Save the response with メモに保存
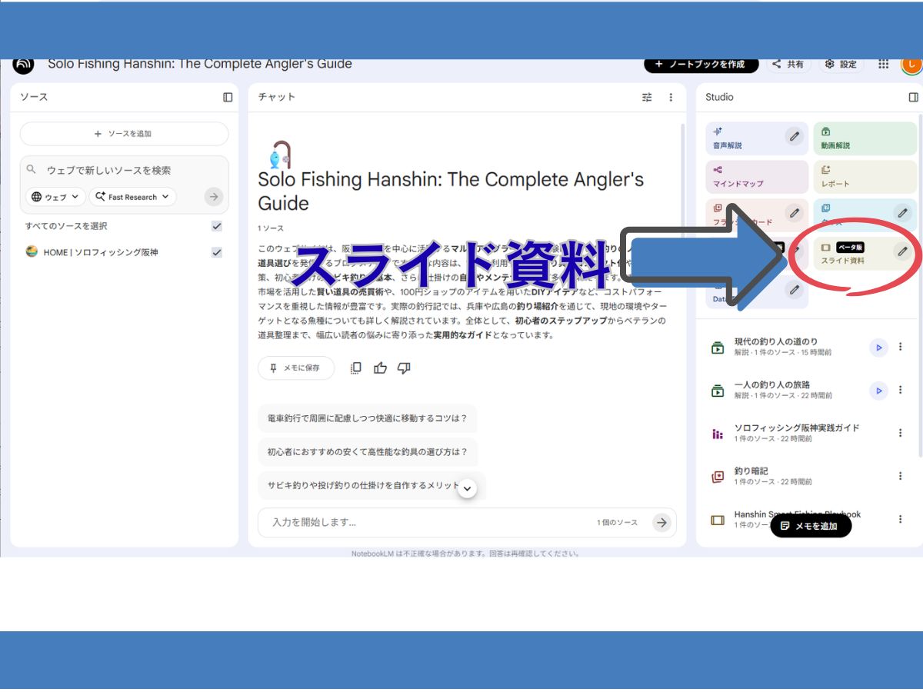Image resolution: width=923 pixels, height=692 pixels. click(x=296, y=368)
